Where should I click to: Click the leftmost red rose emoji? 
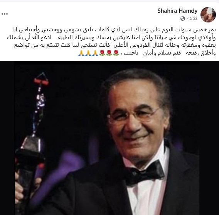coord(102,53)
